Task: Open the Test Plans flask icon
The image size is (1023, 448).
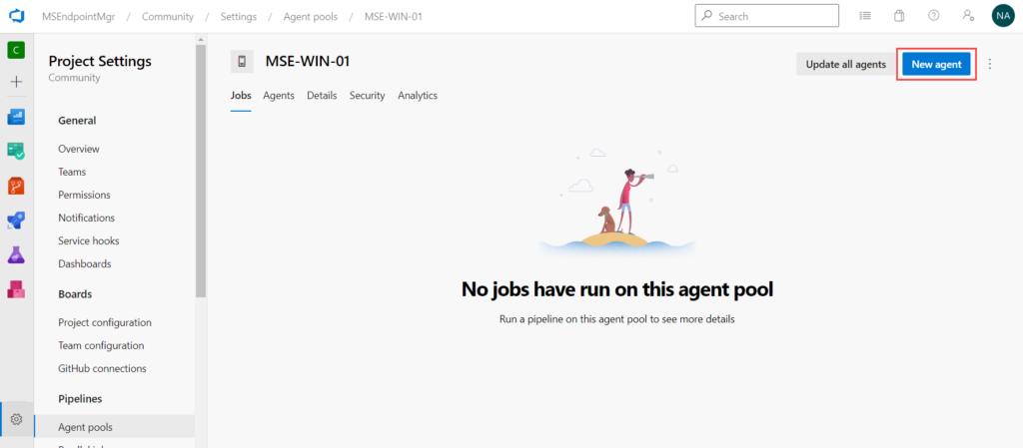Action: (16, 254)
